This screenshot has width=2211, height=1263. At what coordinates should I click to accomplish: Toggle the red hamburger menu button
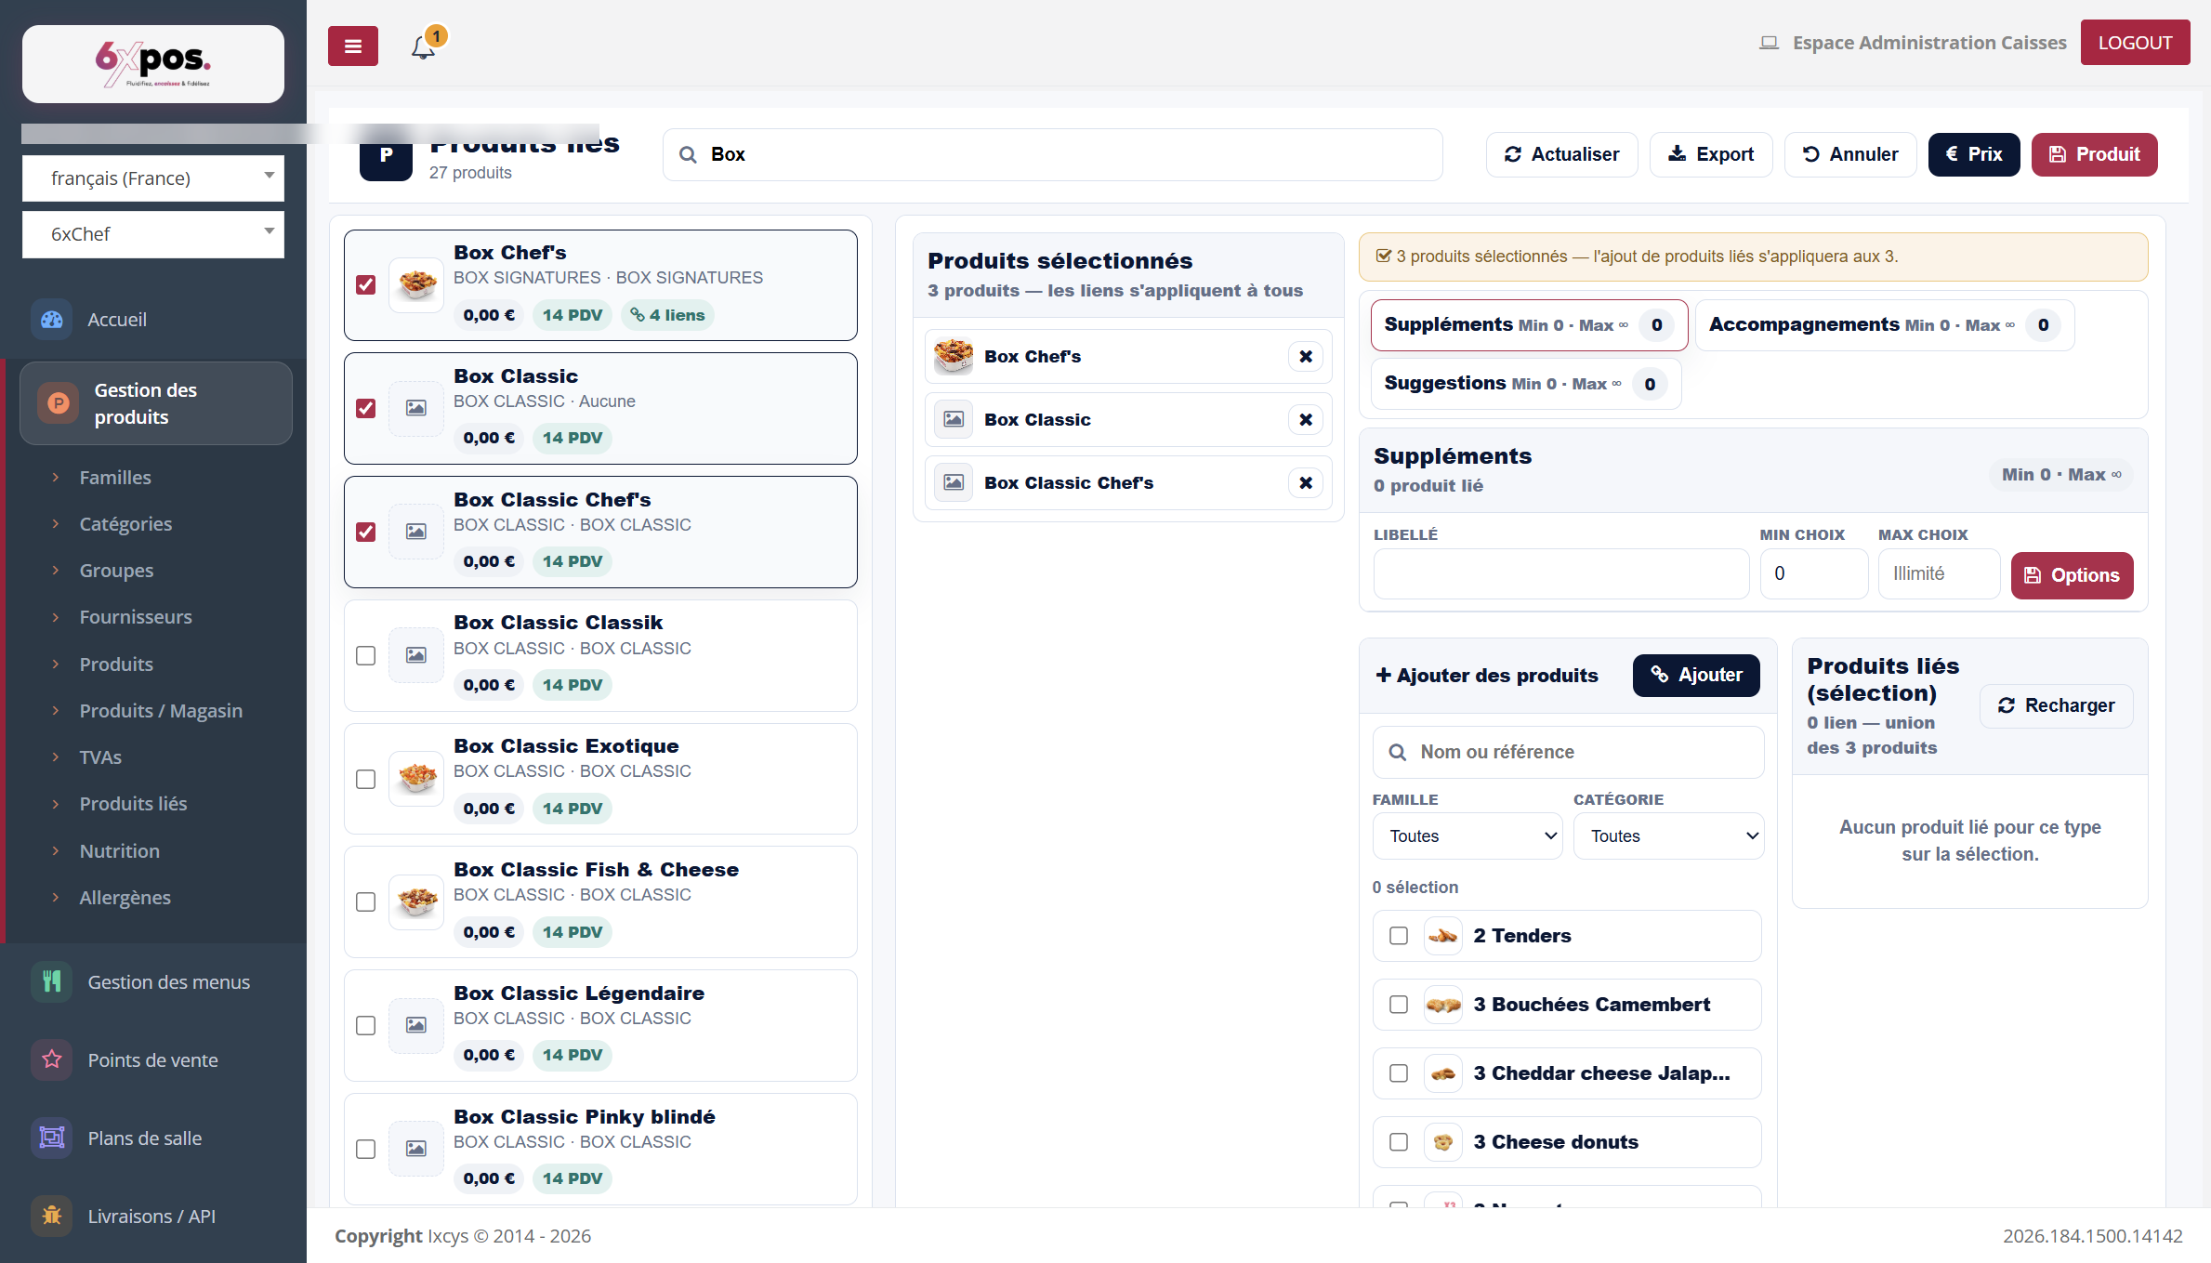pyautogui.click(x=353, y=46)
